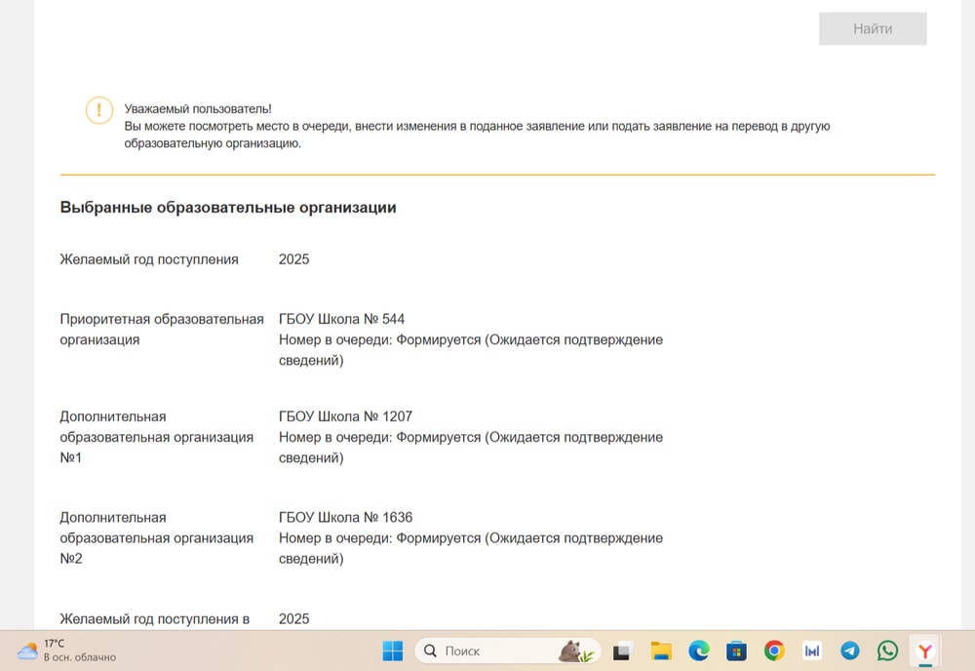Open the Mail app with the M icon

pyautogui.click(x=812, y=650)
